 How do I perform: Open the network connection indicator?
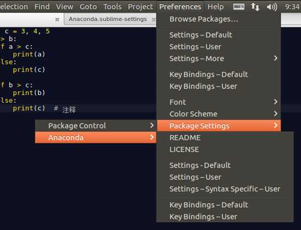255,7
